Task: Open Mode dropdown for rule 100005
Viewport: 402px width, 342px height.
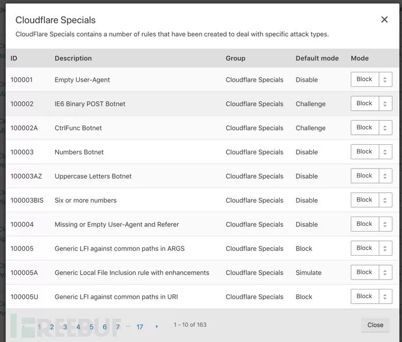Action: [371, 248]
